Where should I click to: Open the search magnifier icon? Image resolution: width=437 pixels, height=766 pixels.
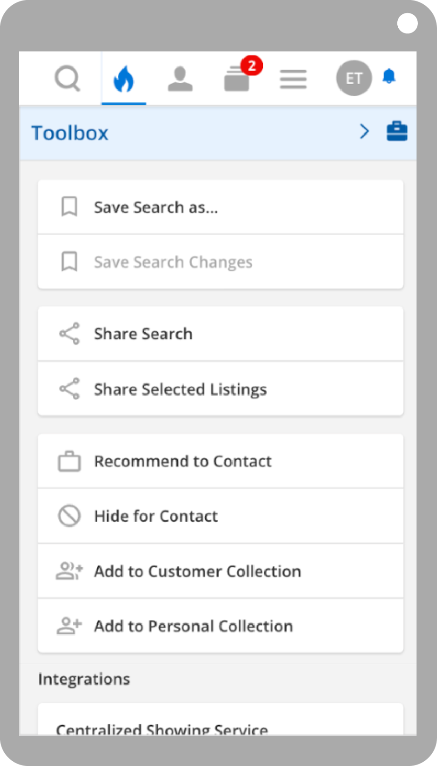pyautogui.click(x=67, y=79)
